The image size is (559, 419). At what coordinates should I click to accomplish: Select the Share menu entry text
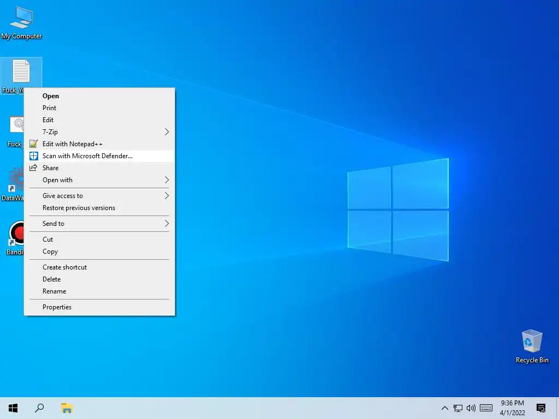50,168
